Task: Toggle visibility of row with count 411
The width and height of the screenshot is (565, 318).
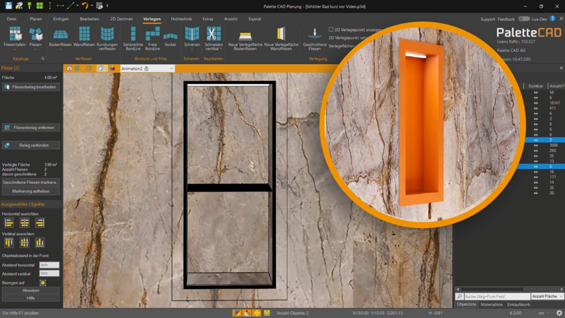Action: (536, 108)
